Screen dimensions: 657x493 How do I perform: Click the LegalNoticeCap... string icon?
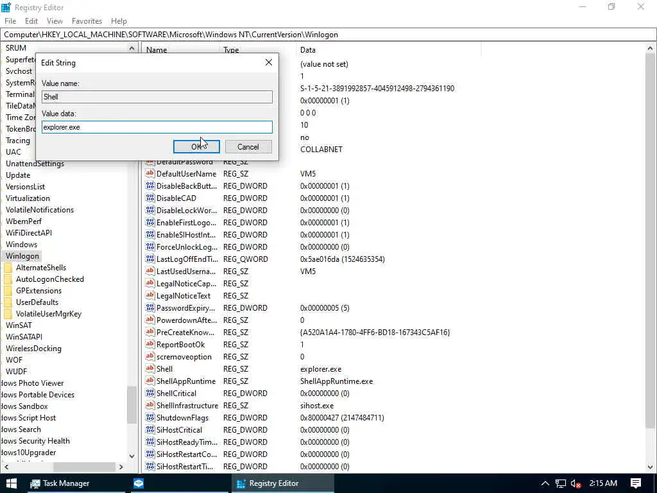[150, 283]
